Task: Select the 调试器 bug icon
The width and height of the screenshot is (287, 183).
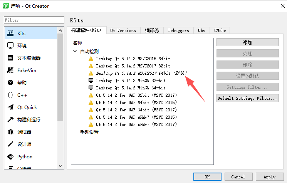Action: point(10,132)
